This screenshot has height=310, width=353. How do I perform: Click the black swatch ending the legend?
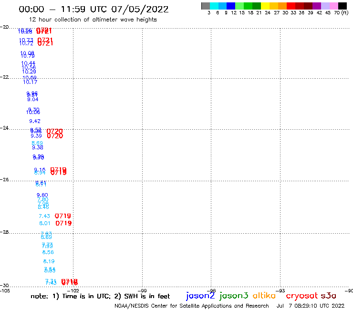[342, 6]
